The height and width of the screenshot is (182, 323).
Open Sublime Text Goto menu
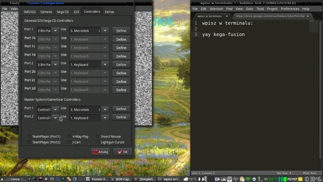coord(249,9)
